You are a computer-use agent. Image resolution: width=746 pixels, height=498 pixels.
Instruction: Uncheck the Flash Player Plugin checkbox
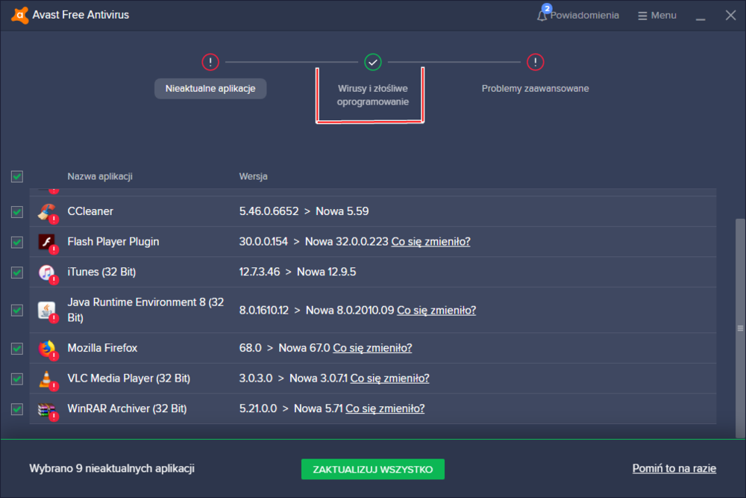tap(17, 243)
